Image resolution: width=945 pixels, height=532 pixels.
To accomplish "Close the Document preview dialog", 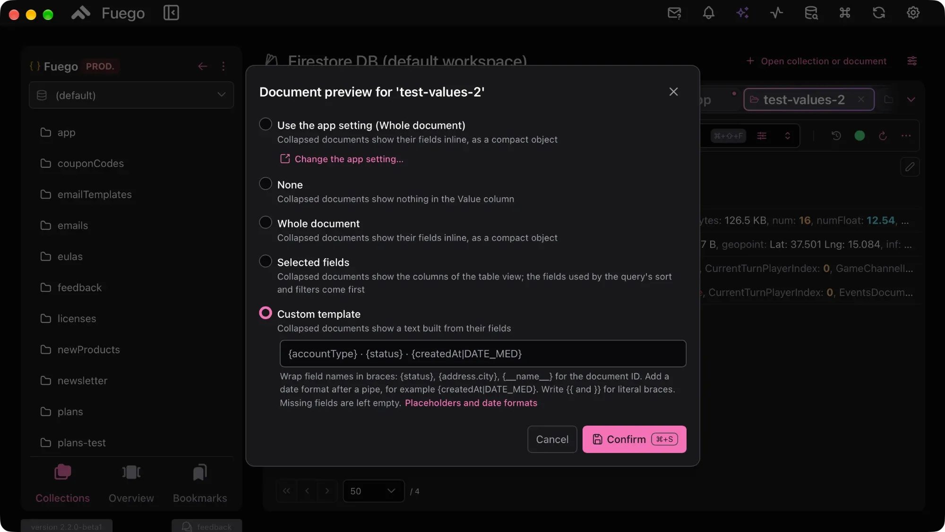I will (x=673, y=92).
